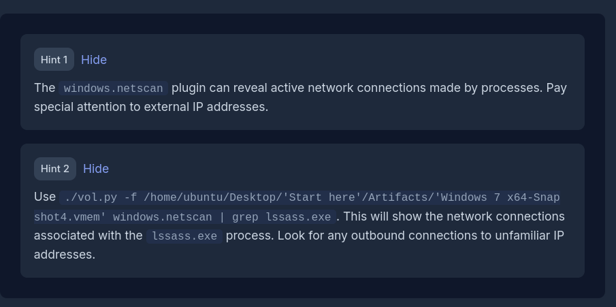The image size is (616, 307).
Task: Click 'addresses.' on the last line of Hint 2
Action: click(65, 255)
